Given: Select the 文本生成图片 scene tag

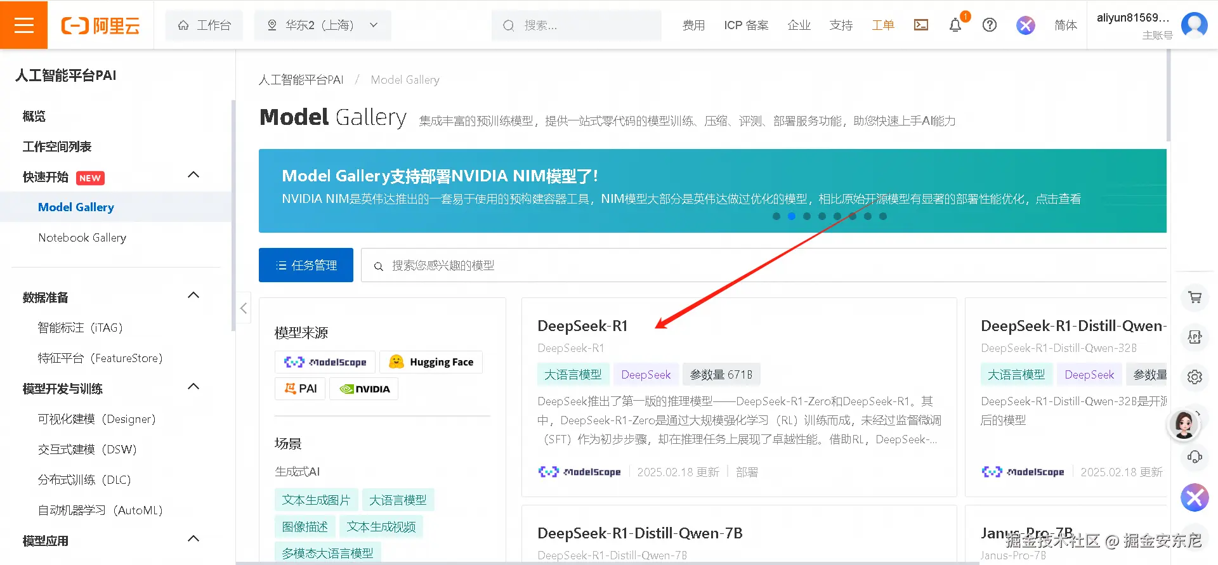Looking at the screenshot, I should [316, 500].
